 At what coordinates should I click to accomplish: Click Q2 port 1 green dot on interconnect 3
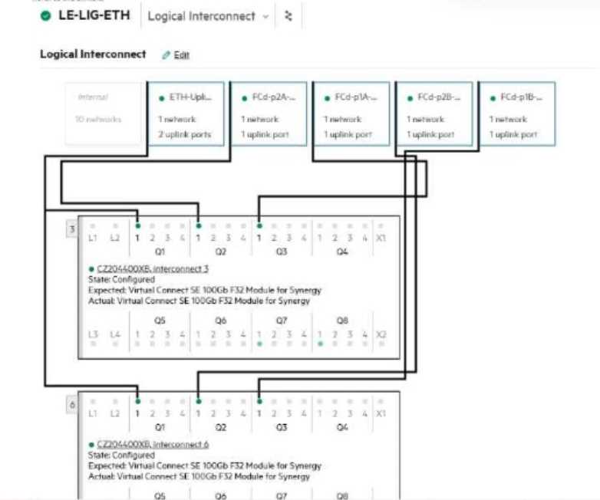coord(199,226)
